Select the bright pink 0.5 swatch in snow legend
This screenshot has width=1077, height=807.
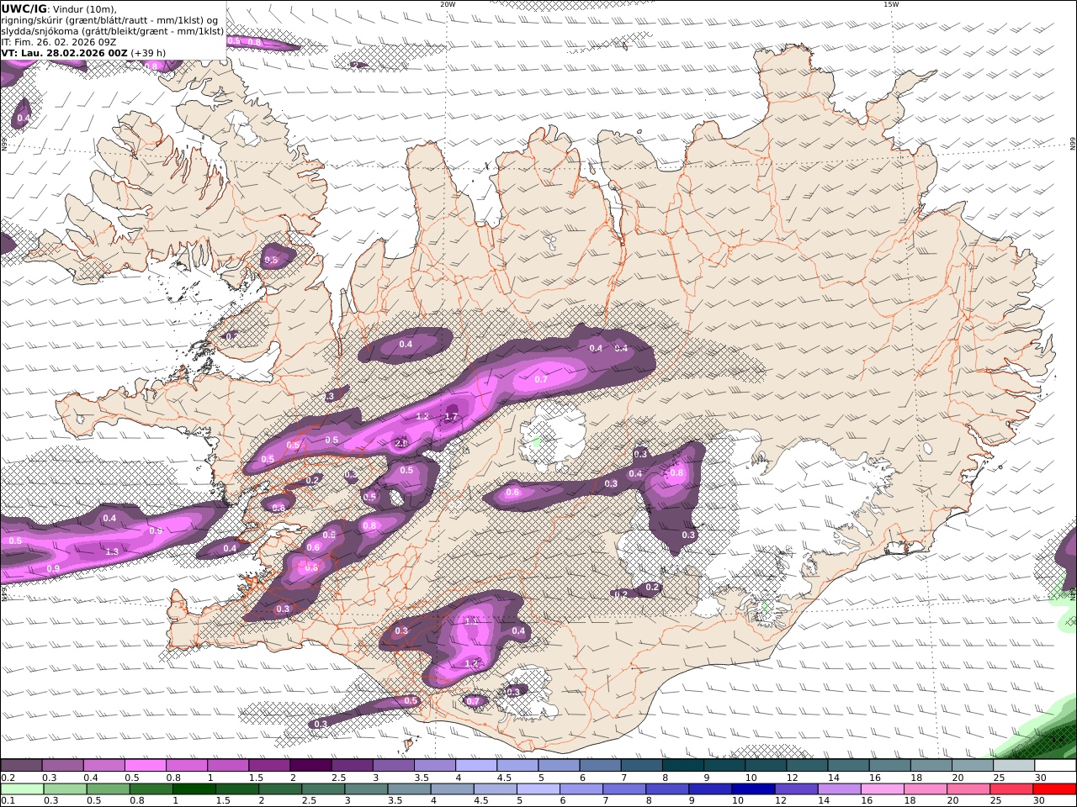(146, 765)
